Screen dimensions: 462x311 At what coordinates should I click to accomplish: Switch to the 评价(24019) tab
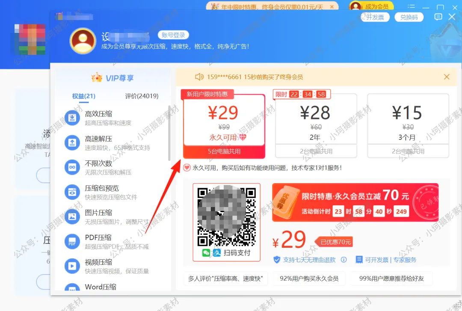(142, 96)
